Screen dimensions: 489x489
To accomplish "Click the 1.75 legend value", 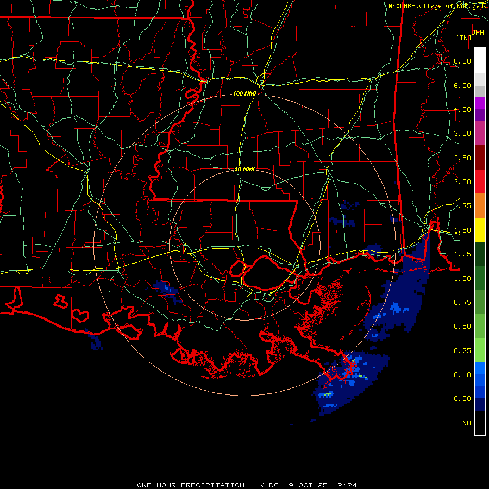I will [x=462, y=206].
